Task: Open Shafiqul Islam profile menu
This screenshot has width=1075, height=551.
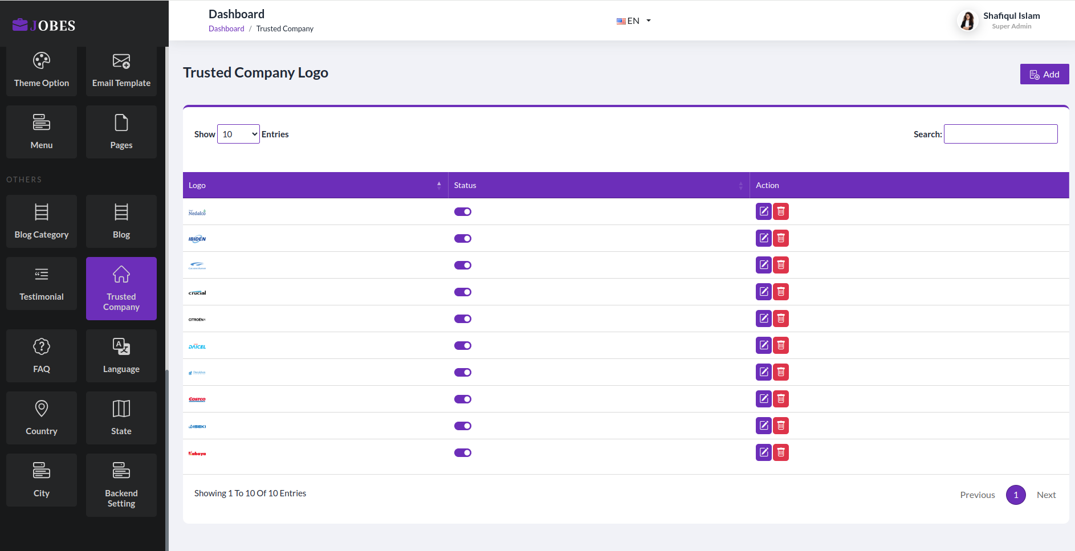Action: pos(999,21)
